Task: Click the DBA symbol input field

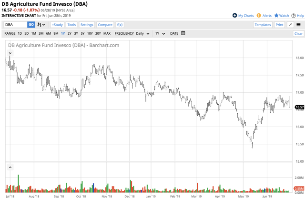Action: [x=15, y=25]
